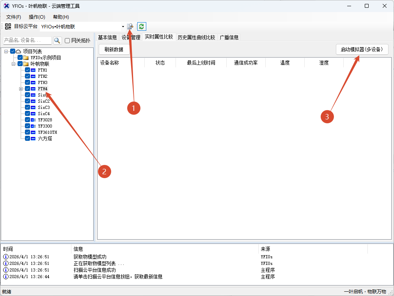Click the 刷新数据 button
Viewport: 394px width, 296px height.
(114, 49)
